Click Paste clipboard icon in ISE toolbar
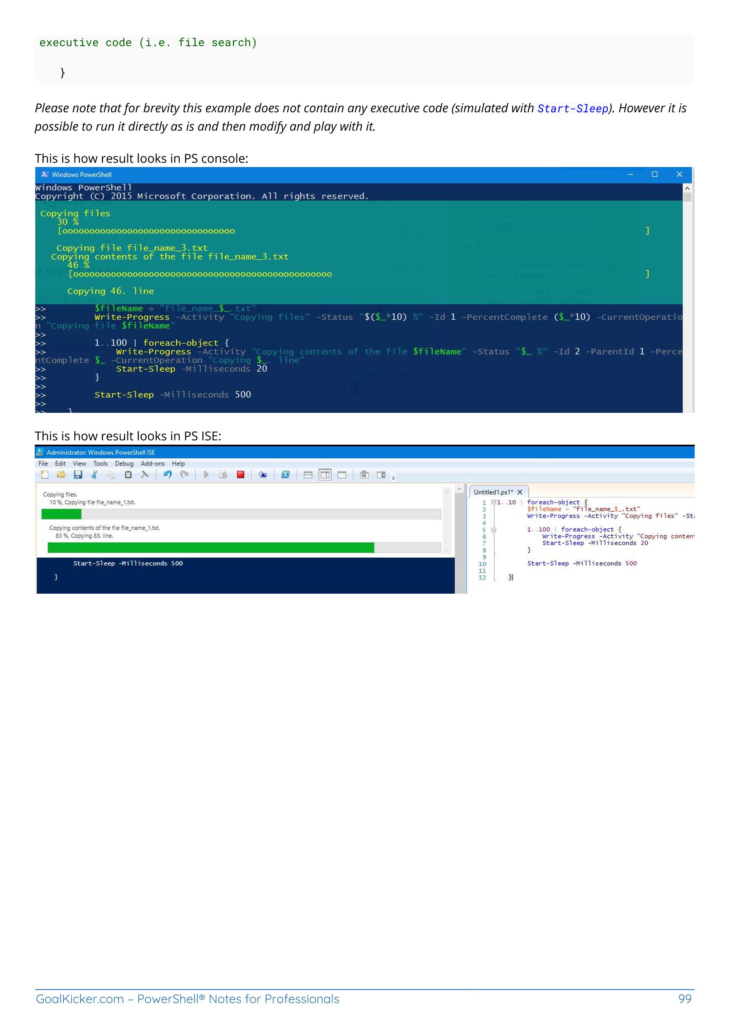This screenshot has height=1031, width=729. point(128,474)
